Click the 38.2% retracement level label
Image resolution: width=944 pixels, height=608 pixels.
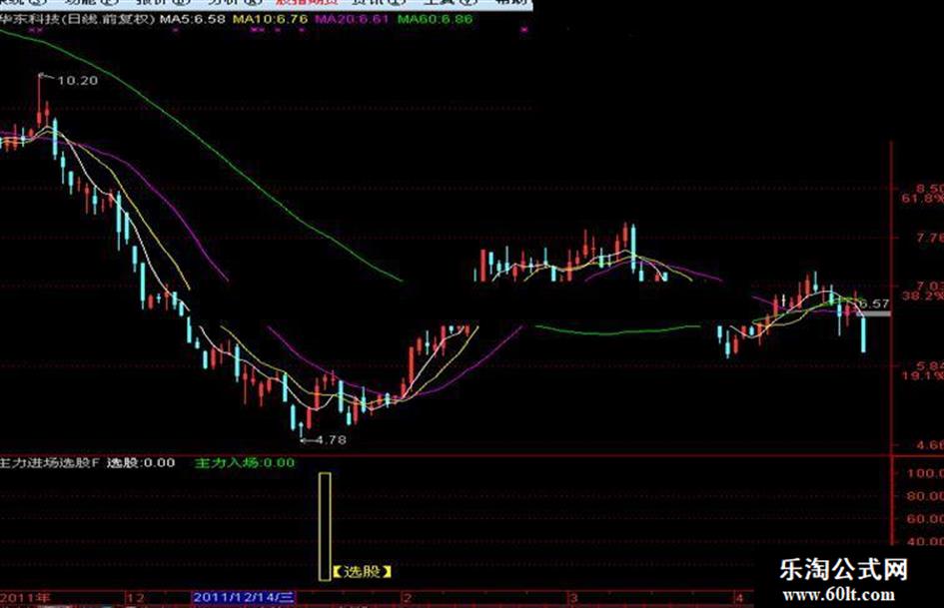coord(922,297)
